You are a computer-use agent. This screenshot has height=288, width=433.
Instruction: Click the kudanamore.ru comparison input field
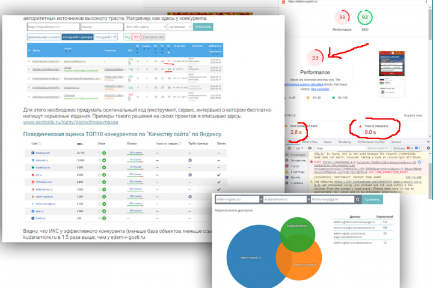284,199
